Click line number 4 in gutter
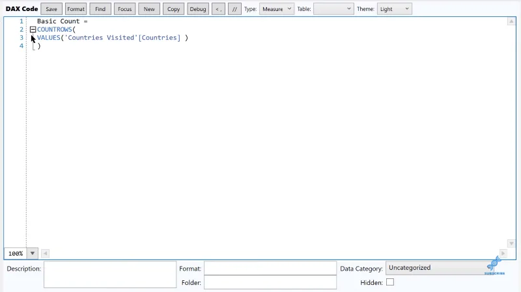Image resolution: width=521 pixels, height=292 pixels. tap(21, 46)
